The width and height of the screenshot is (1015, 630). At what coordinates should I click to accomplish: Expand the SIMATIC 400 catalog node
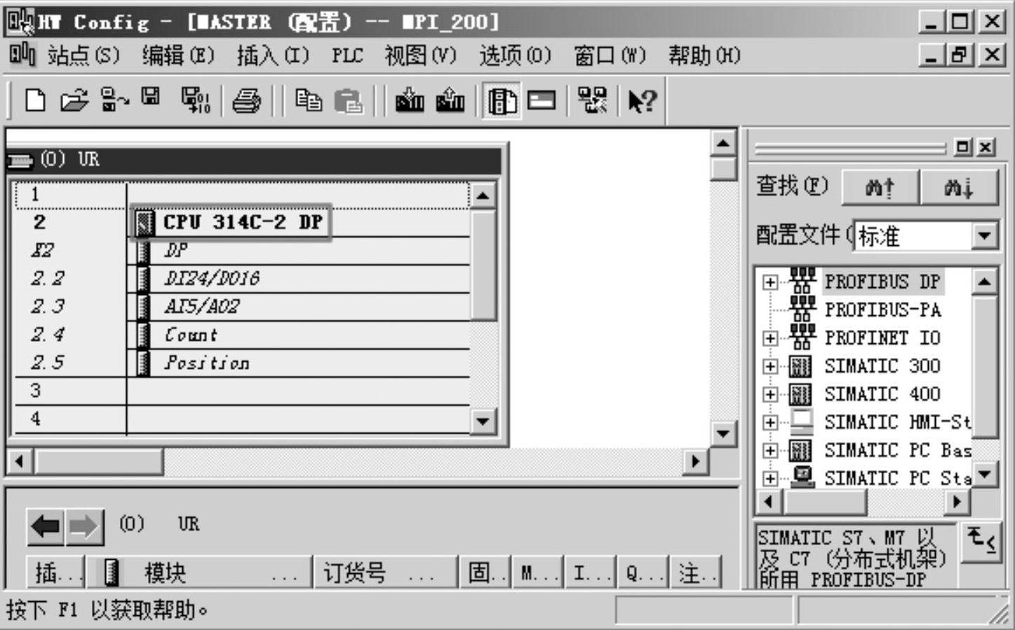(x=770, y=394)
